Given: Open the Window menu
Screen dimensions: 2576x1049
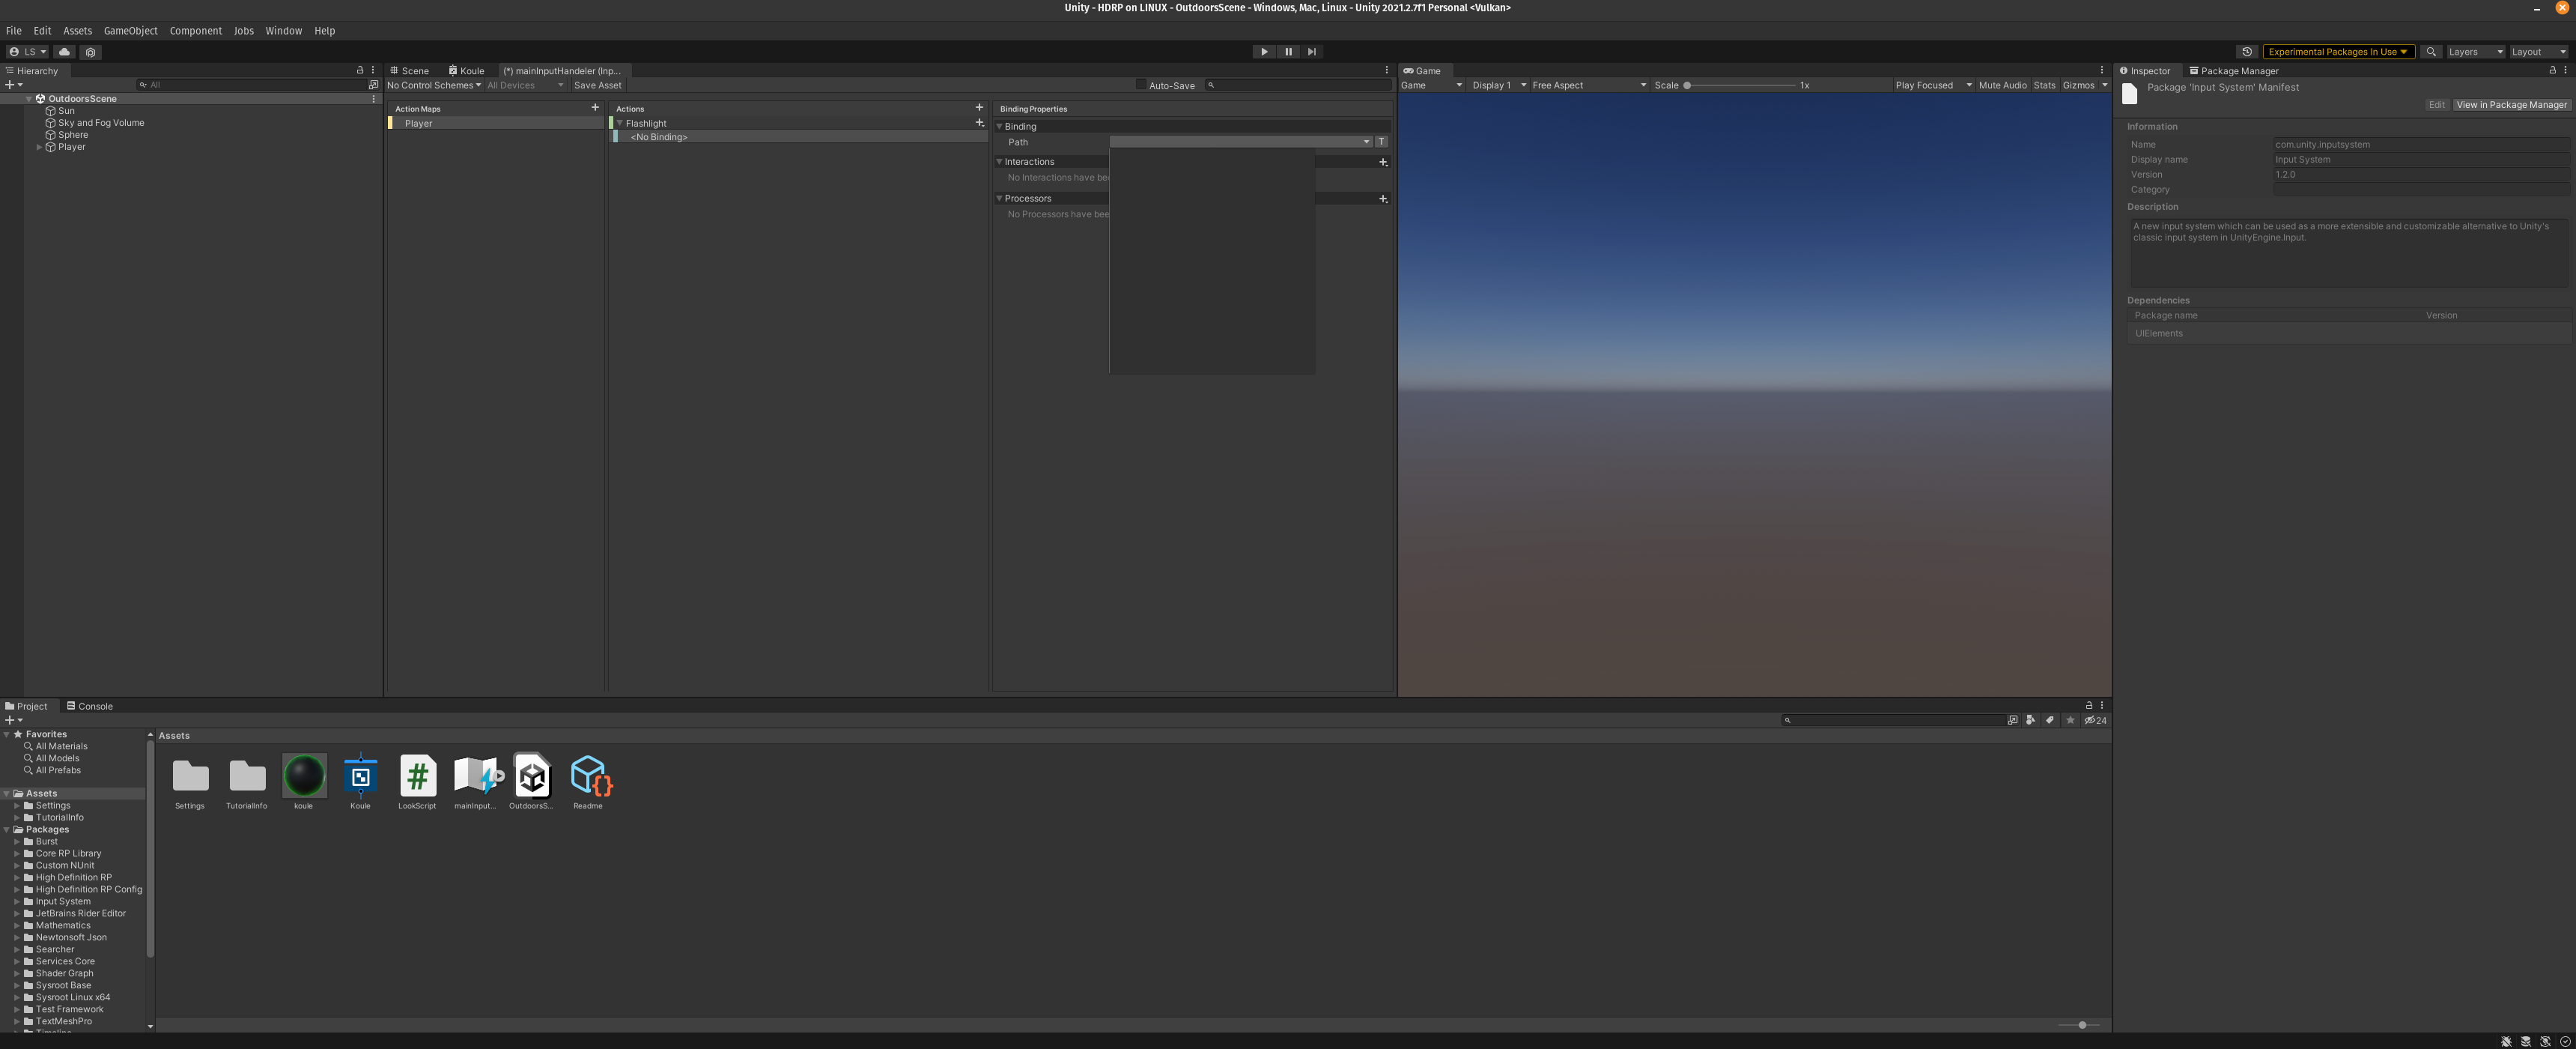Looking at the screenshot, I should pos(283,31).
